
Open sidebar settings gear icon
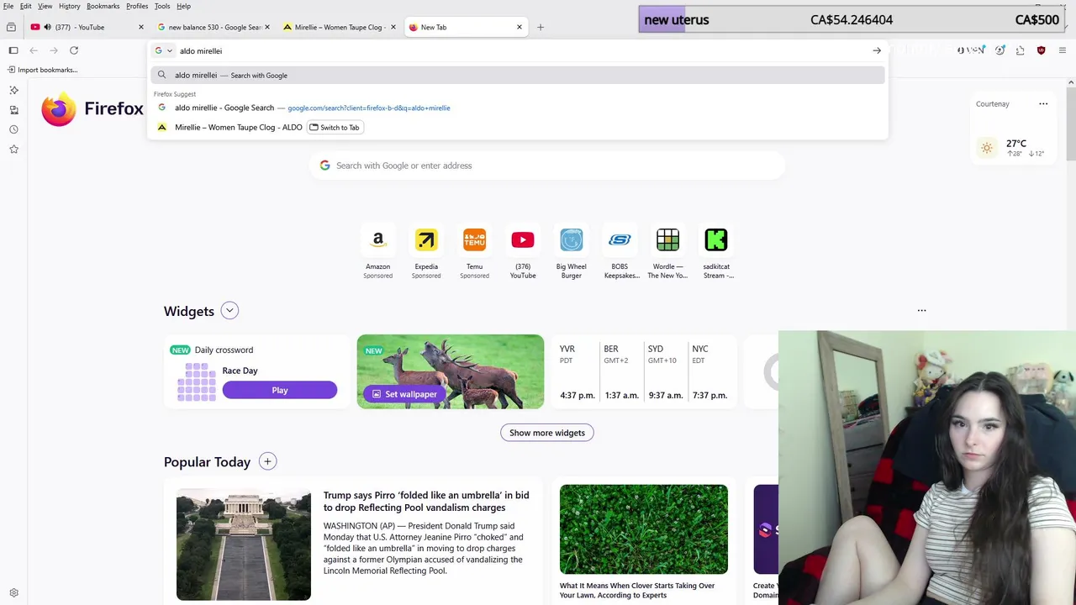click(x=13, y=592)
